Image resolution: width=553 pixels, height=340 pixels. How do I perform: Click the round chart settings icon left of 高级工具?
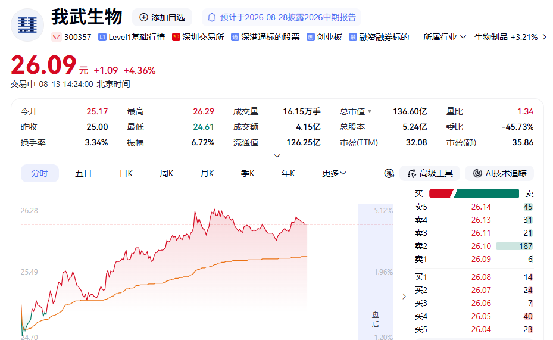pos(389,173)
